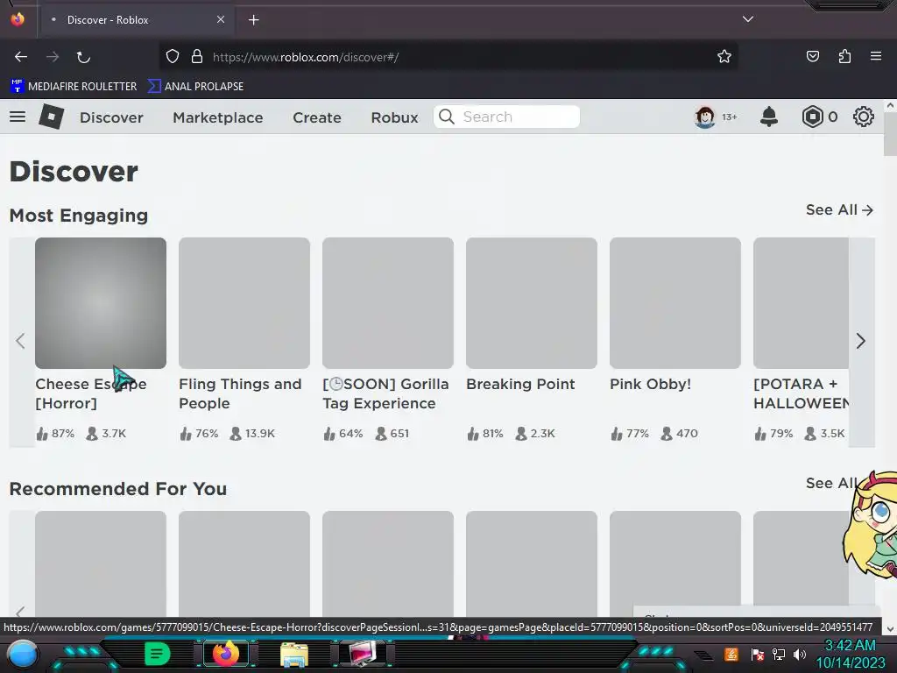Close the Discover - Roblox tab
This screenshot has height=673, width=897.
[x=220, y=19]
